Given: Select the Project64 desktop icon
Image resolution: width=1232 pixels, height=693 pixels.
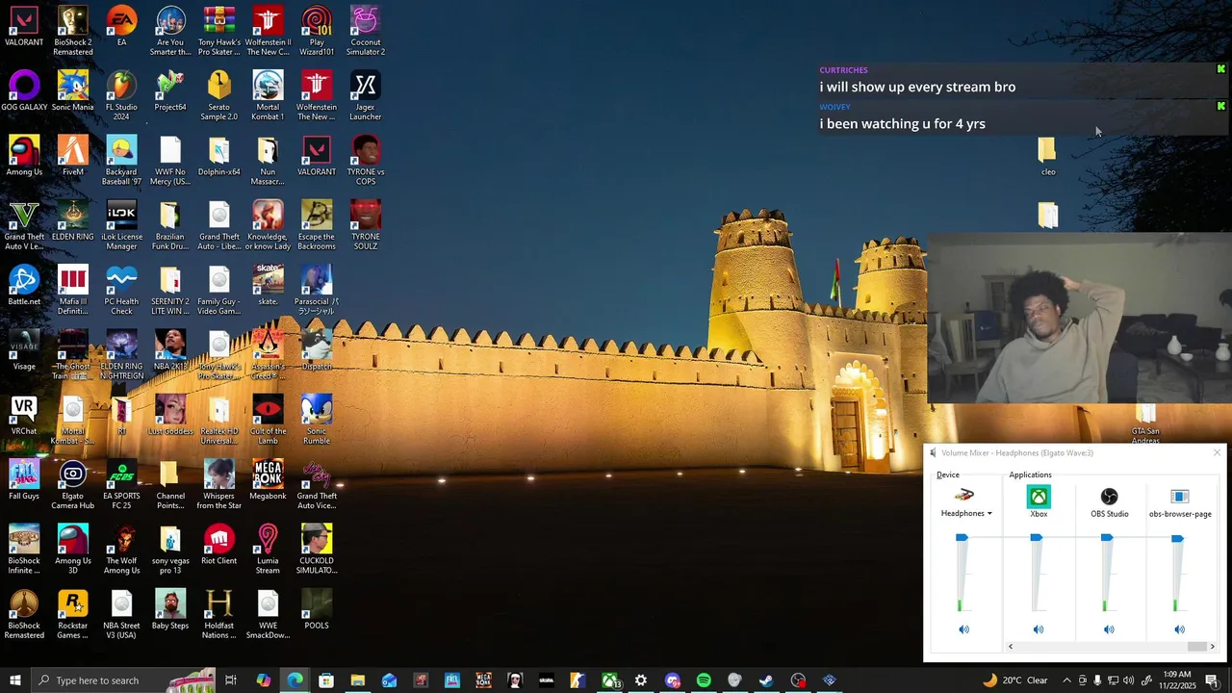Looking at the screenshot, I should [170, 90].
